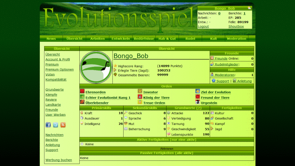Click the Anleitung book icon
Image resolution: width=295 pixels, height=166 pixels.
(x=234, y=80)
